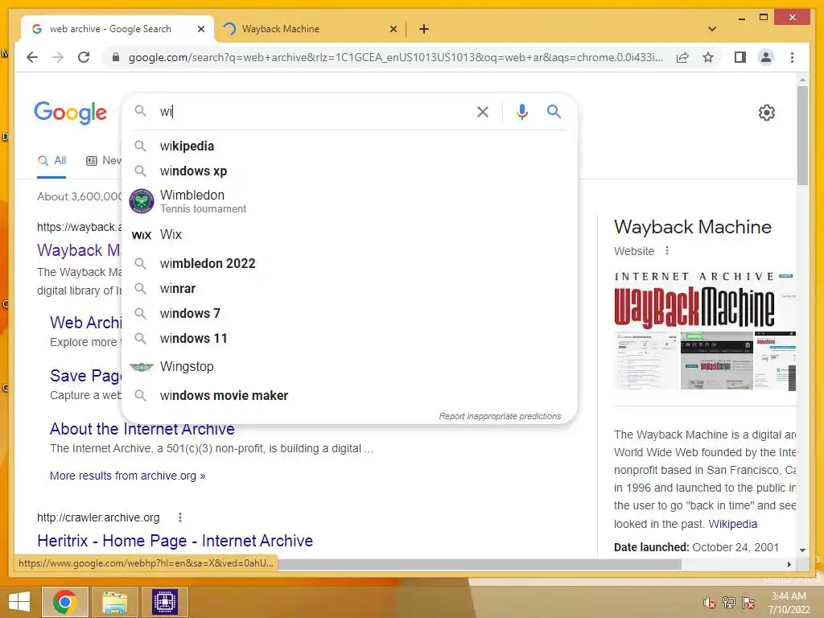The width and height of the screenshot is (824, 618).
Task: Choose the wikipedia suggestion
Action: click(349, 146)
